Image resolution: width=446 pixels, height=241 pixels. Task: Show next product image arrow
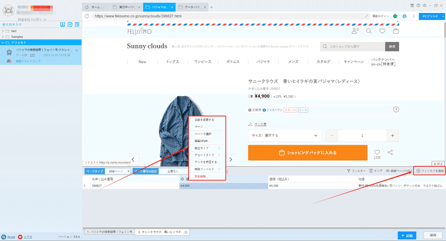pos(231,159)
